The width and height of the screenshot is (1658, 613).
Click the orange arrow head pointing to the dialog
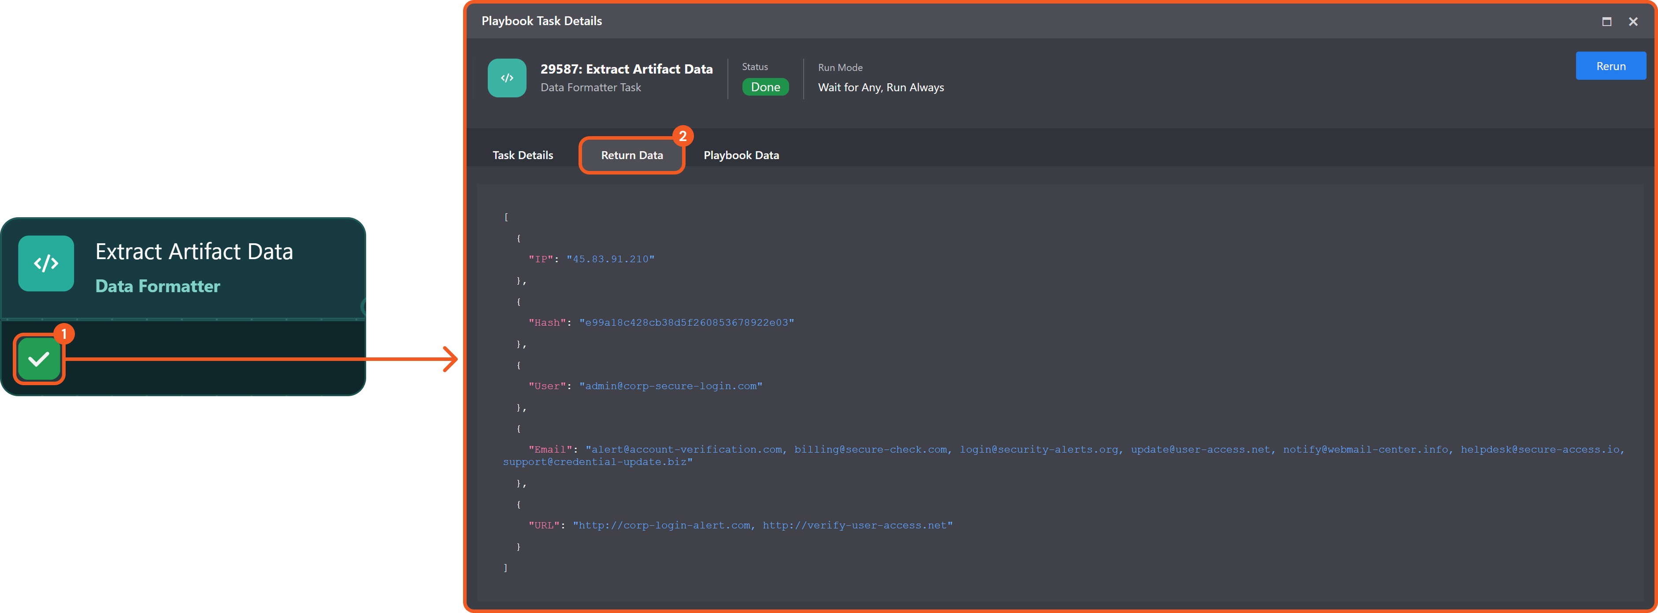(x=451, y=359)
